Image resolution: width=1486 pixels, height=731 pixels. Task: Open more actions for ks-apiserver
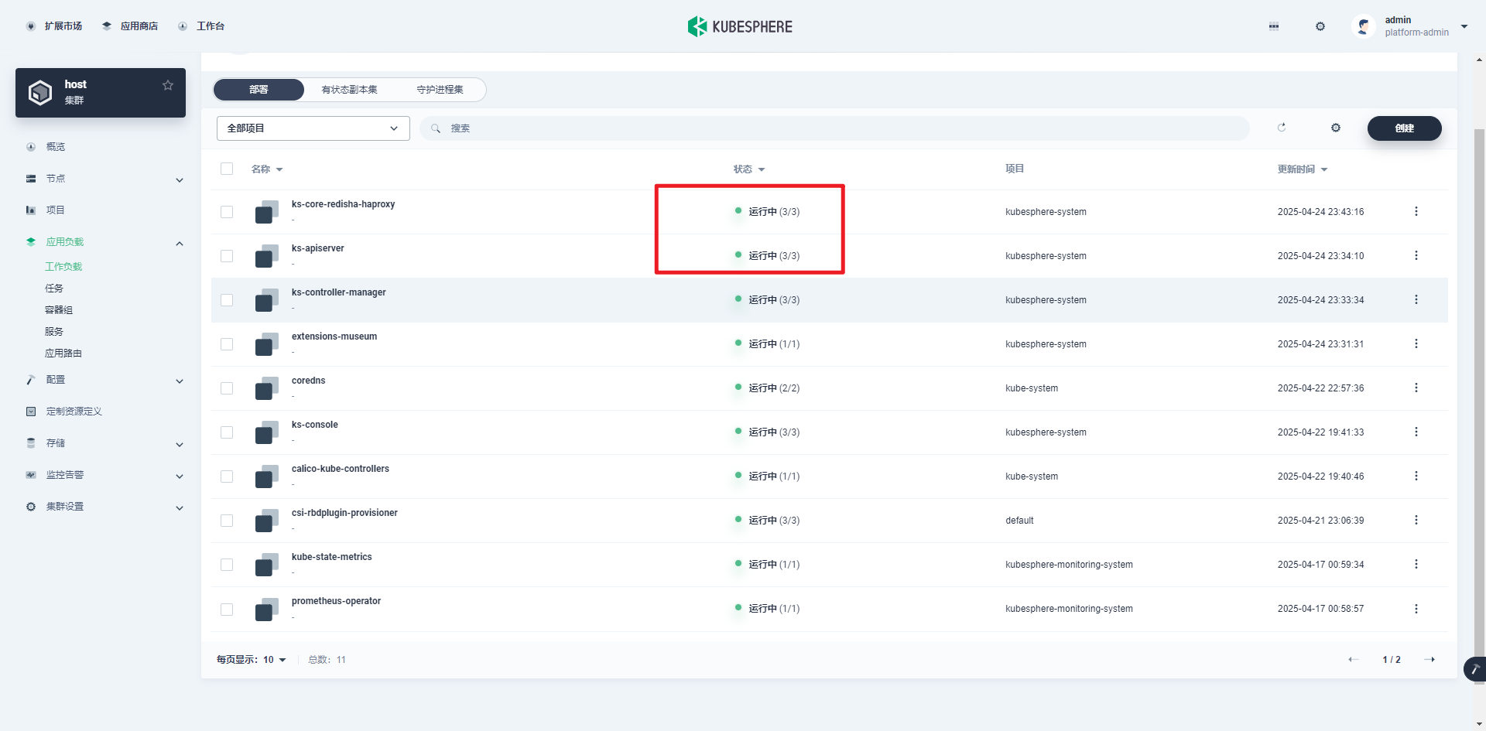tap(1416, 255)
